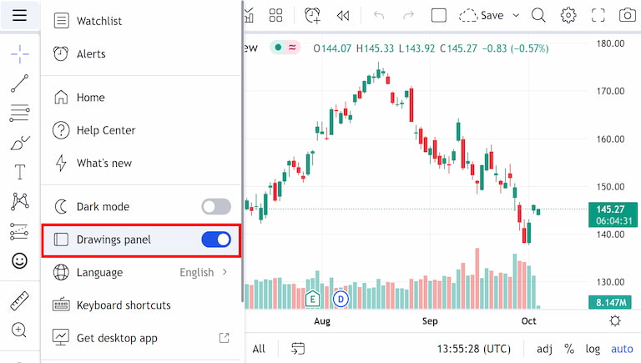641x363 pixels.
Task: Select the Text annotation tool
Action: point(20,172)
